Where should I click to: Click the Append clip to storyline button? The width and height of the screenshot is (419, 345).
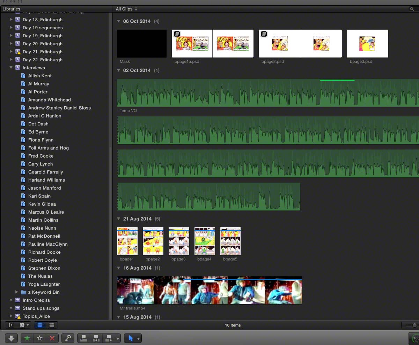point(109,338)
